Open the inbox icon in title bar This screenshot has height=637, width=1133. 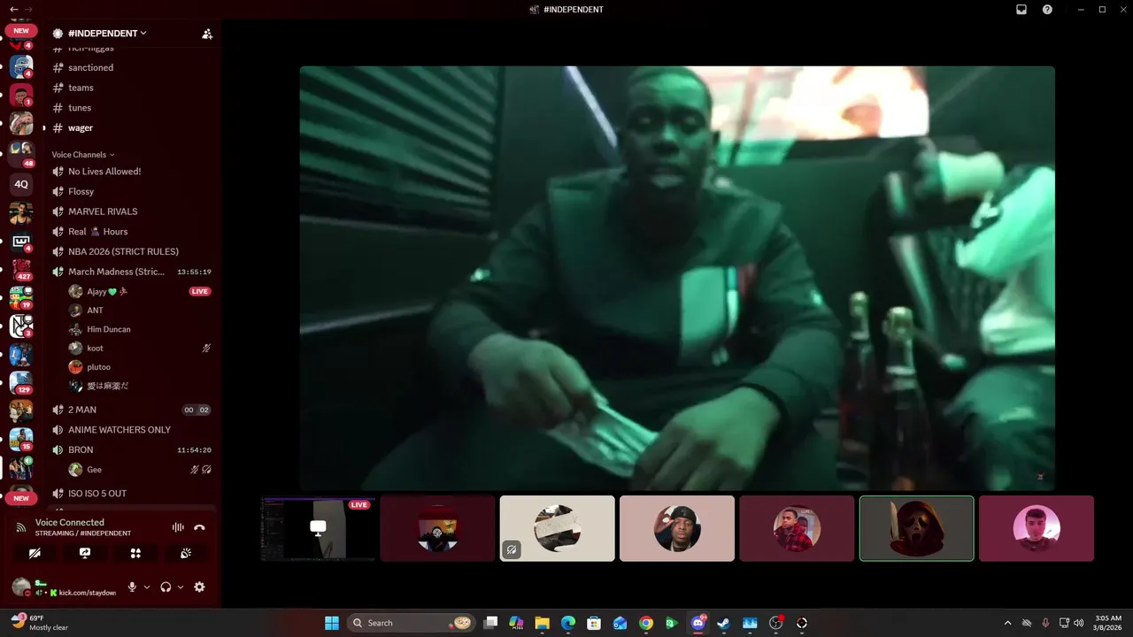pos(1021,9)
